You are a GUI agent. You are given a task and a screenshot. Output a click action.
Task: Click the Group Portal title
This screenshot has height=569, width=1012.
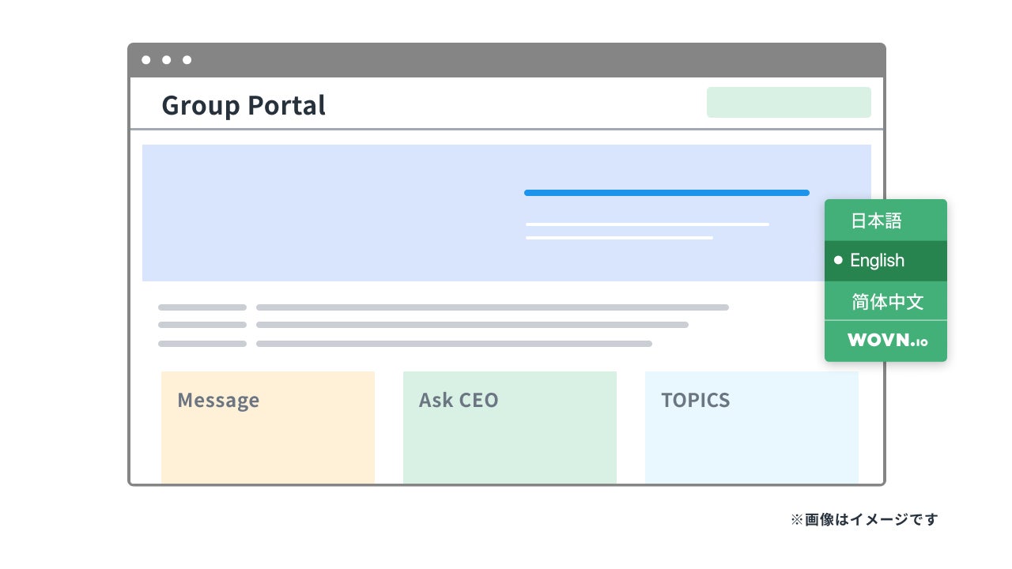244,105
